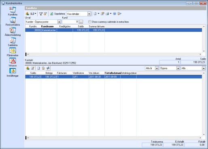This screenshot has width=208, height=149.
Task: Open the Urval Kunder - Öppna poster dropdown
Action: (x=59, y=22)
